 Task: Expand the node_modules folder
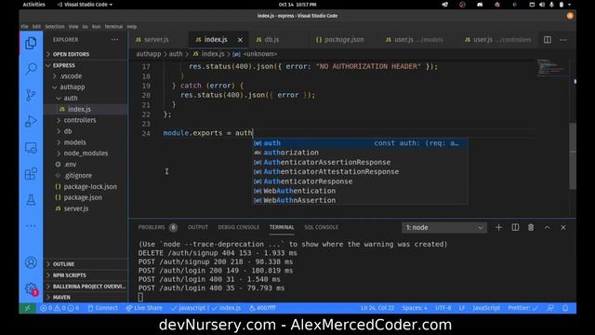tap(86, 153)
